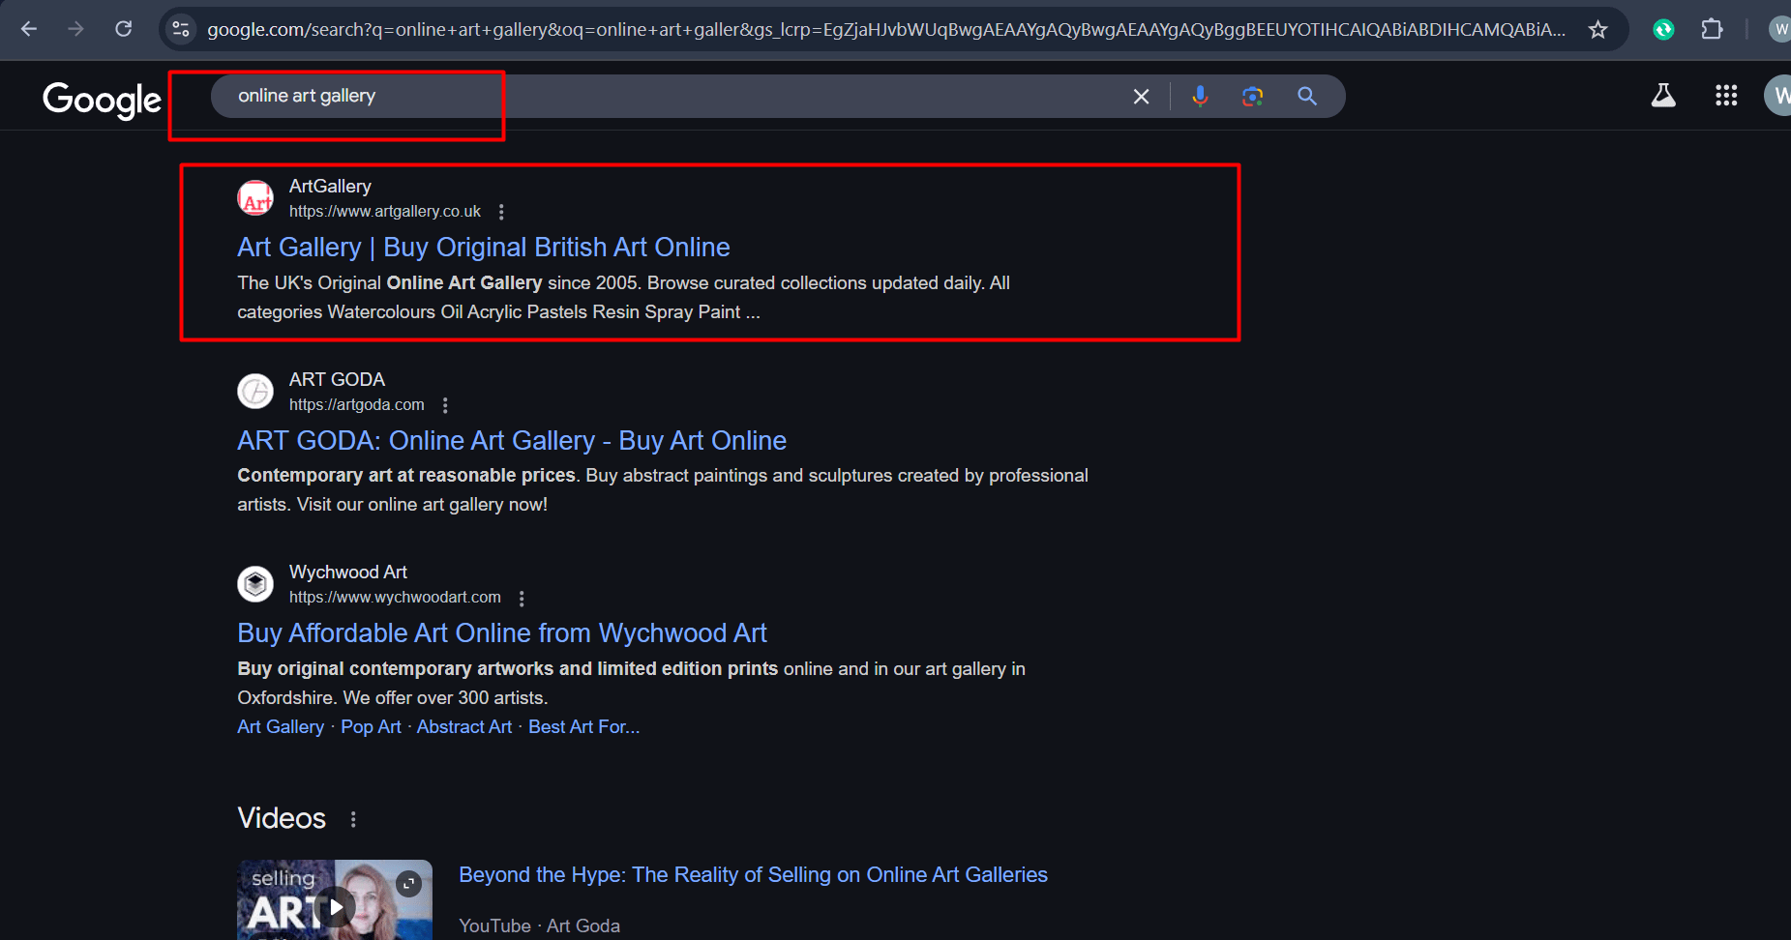This screenshot has height=940, width=1791.
Task: Click the browser back arrow
Action: coord(29,29)
